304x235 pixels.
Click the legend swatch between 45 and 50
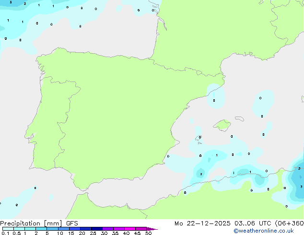[x=141, y=229]
